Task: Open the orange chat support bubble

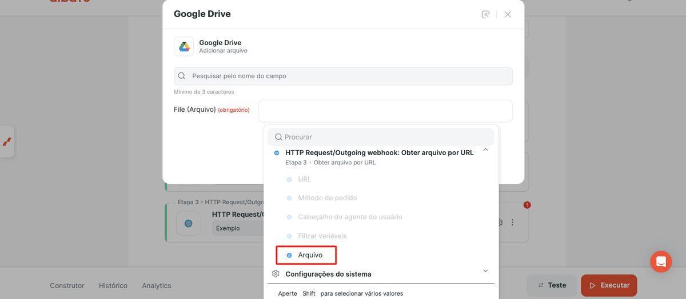Action: point(661,261)
